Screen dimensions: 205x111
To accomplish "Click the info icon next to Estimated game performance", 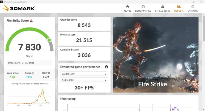I will click(106, 67).
